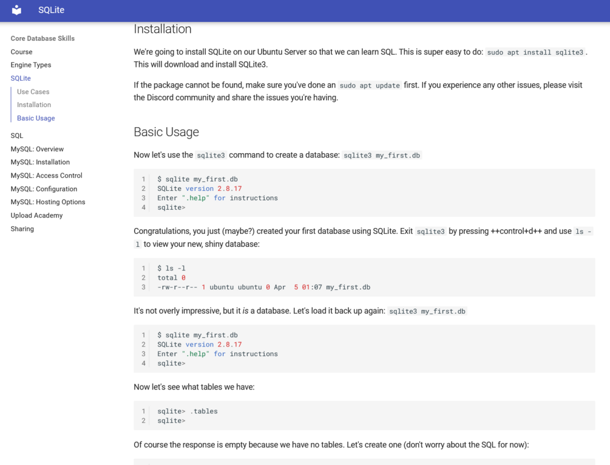Click the site logo icon in header
The width and height of the screenshot is (610, 465).
[16, 10]
